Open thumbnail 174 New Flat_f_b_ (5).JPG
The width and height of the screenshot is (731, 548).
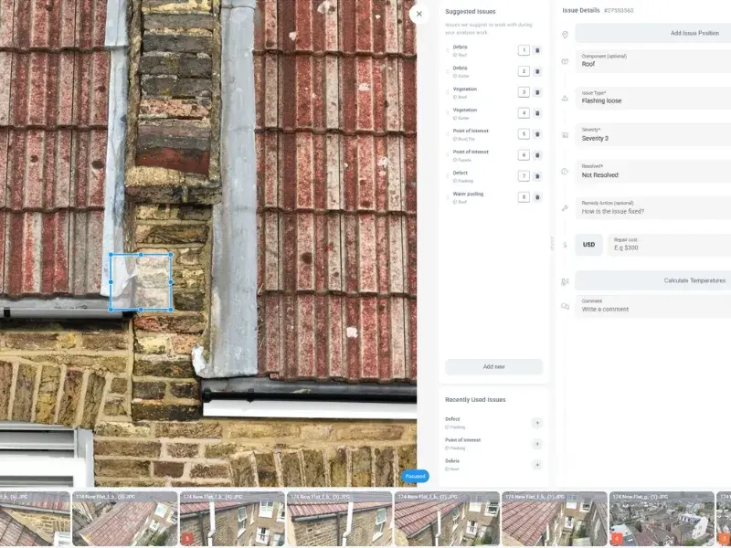(125, 519)
